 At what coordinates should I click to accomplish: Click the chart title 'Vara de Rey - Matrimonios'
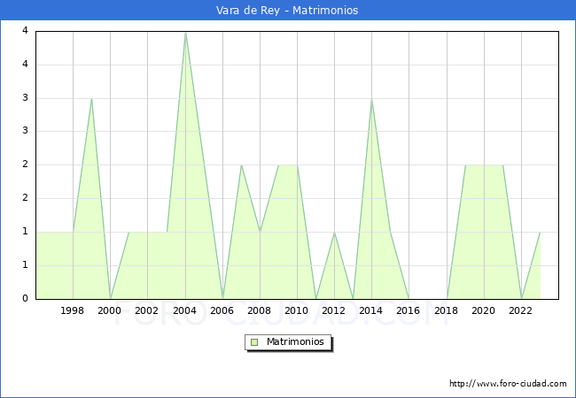click(287, 11)
